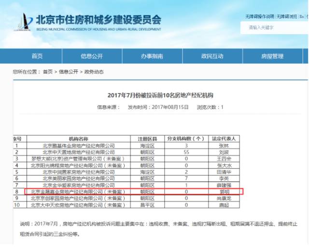Click legal representative 田清华

tap(224, 172)
